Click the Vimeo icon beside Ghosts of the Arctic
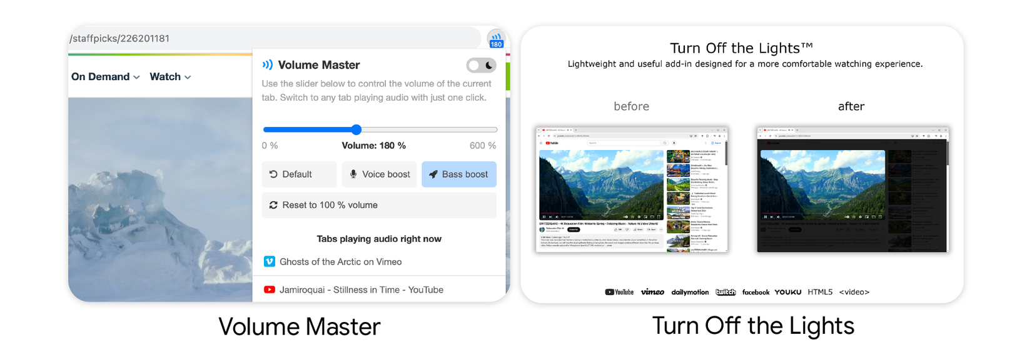 (x=270, y=261)
